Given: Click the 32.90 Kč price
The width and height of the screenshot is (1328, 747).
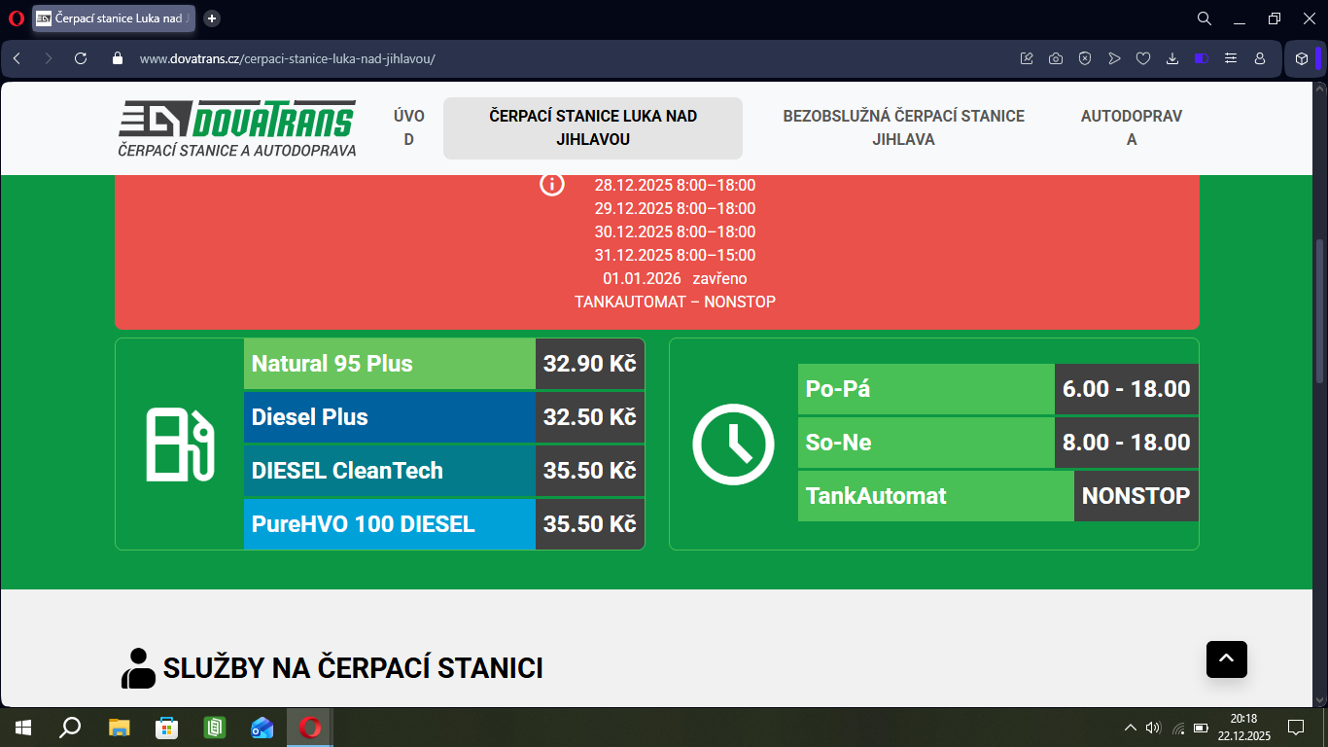Looking at the screenshot, I should coord(590,364).
